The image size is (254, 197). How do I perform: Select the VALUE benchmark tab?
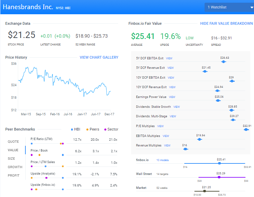coord(13,150)
